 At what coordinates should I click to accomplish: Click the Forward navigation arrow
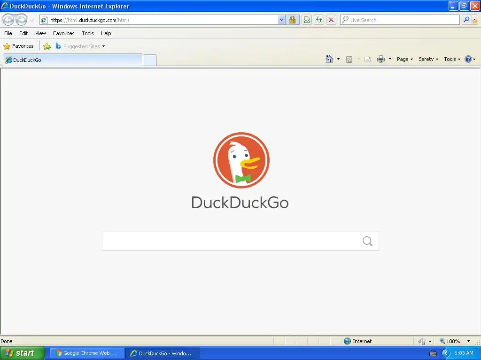tap(21, 20)
